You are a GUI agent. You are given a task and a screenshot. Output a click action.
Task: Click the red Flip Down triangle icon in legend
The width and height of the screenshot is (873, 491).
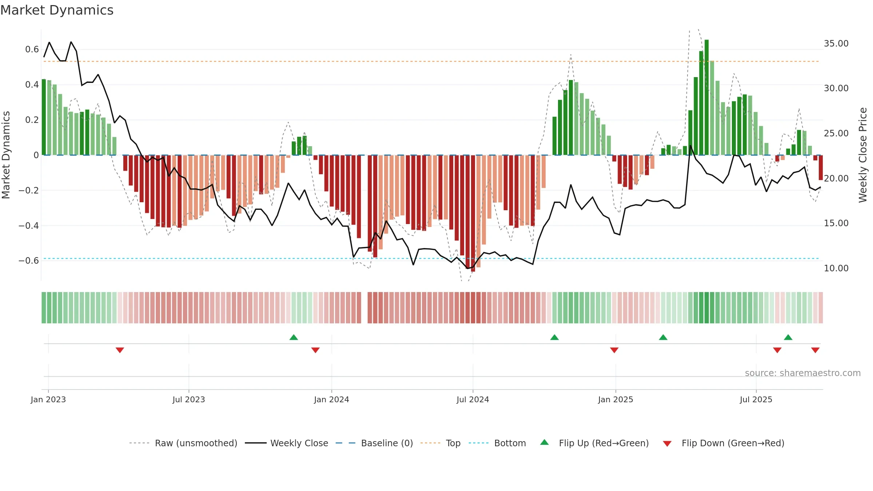point(667,444)
